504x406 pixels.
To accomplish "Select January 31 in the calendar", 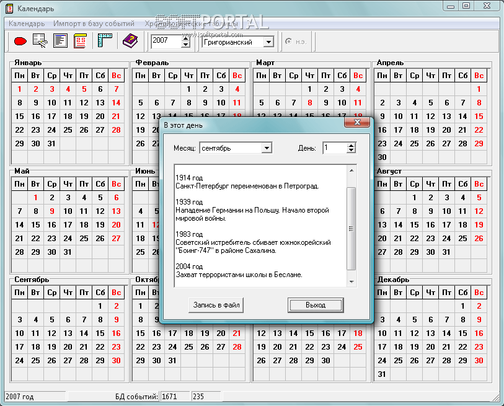I will [51, 143].
